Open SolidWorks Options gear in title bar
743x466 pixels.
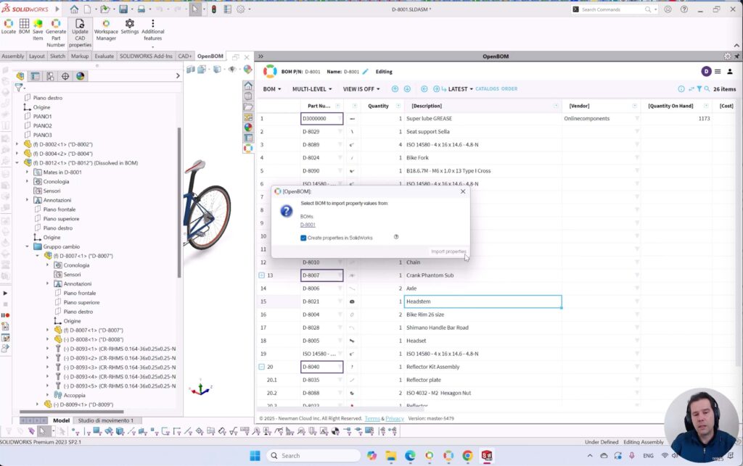(x=241, y=9)
